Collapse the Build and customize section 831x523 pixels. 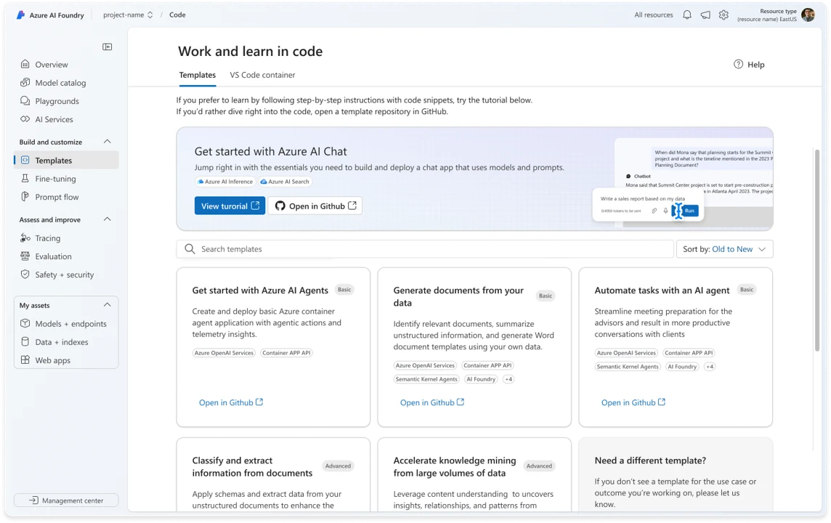point(107,142)
